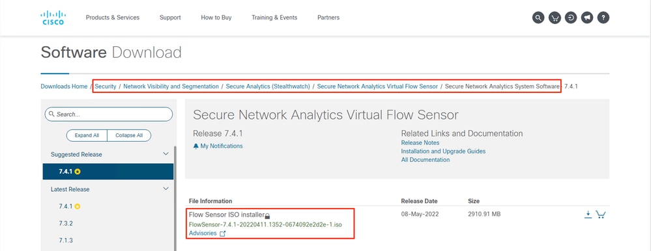The width and height of the screenshot is (651, 251).
Task: Collapse the Suggested Release section
Action: pyautogui.click(x=166, y=154)
